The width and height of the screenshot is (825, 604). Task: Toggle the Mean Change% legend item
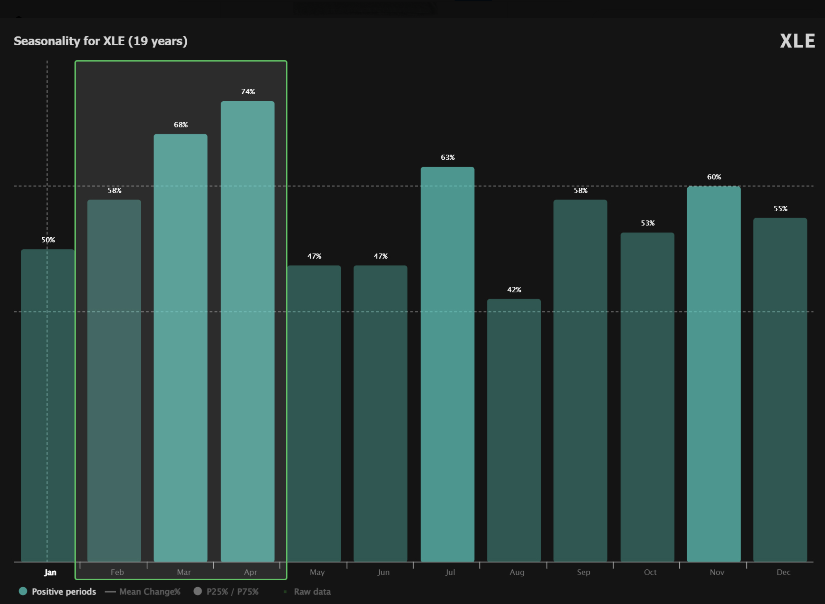(x=143, y=592)
